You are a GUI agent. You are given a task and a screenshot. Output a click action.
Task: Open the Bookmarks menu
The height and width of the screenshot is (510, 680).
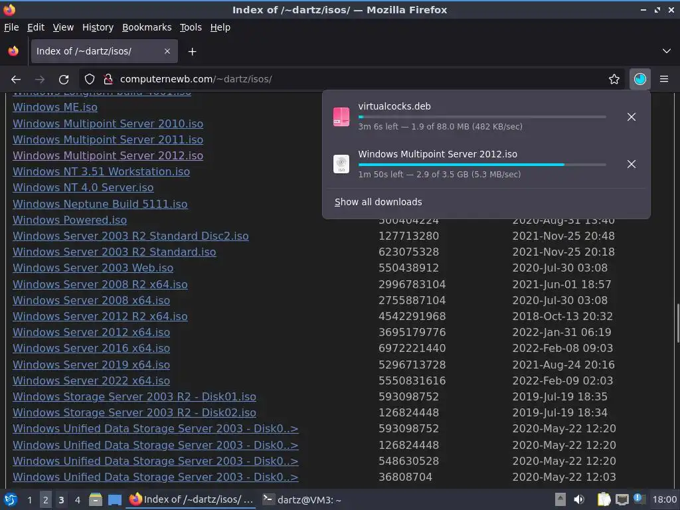tap(147, 27)
